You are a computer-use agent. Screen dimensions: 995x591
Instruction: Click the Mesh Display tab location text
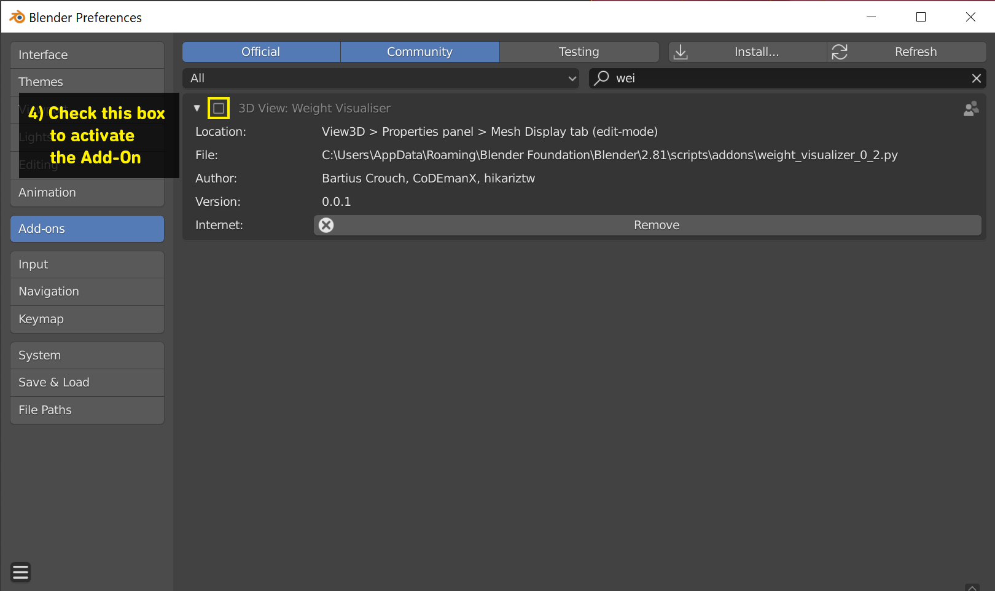490,131
